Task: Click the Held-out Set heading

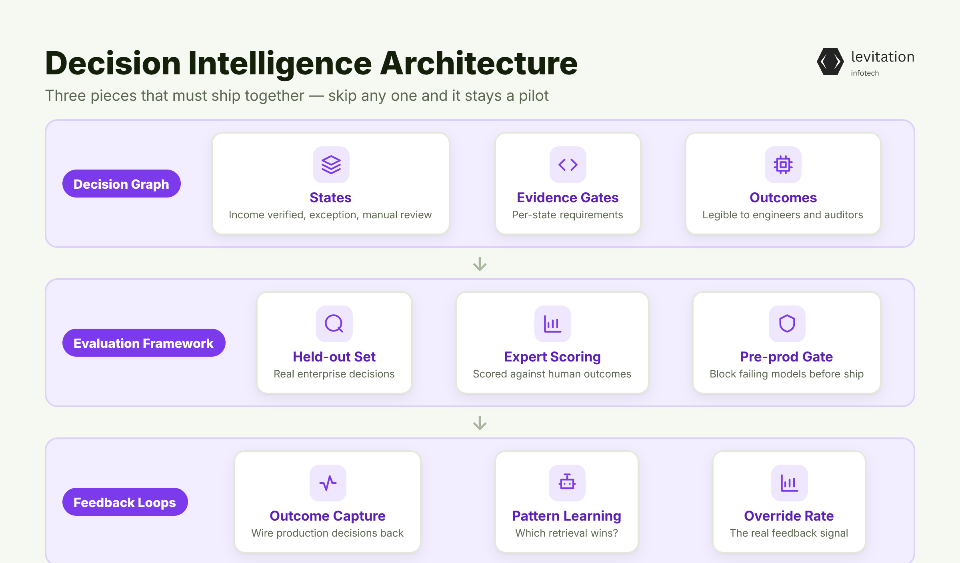Action: [334, 357]
